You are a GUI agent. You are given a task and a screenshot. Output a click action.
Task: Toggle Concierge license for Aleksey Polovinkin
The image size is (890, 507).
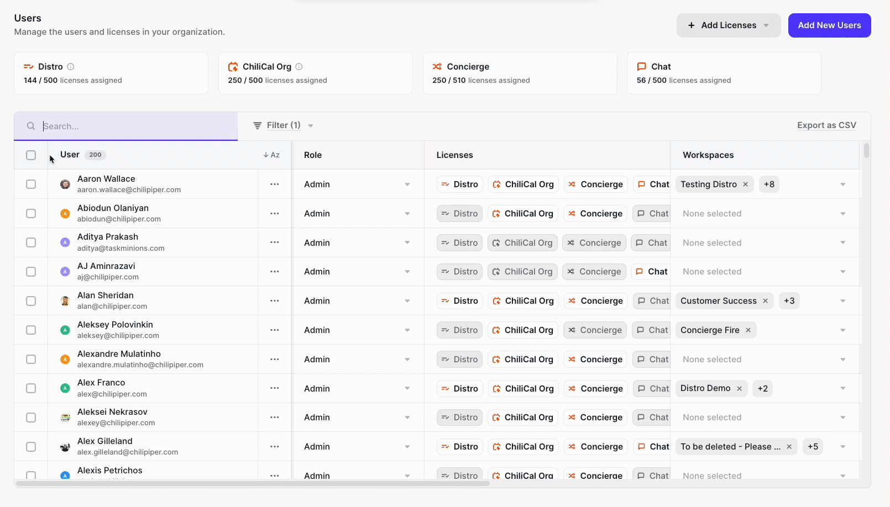pos(595,330)
